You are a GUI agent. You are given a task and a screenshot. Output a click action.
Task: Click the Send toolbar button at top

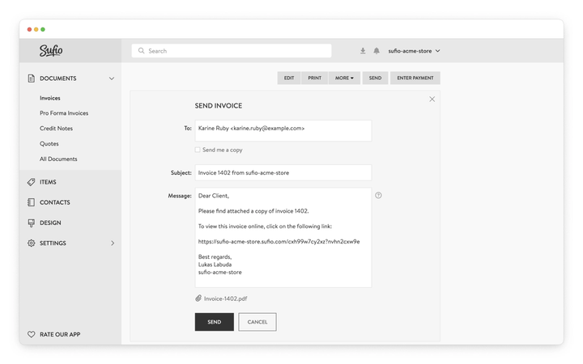tap(375, 78)
